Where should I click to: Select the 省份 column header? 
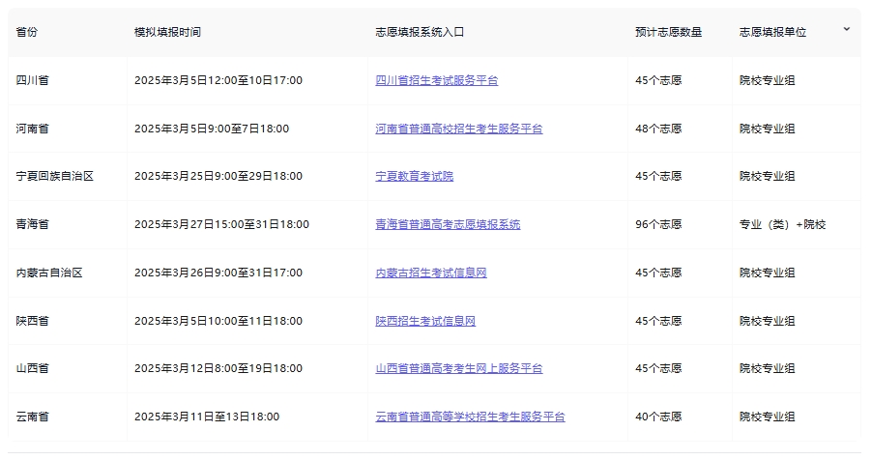[x=27, y=32]
